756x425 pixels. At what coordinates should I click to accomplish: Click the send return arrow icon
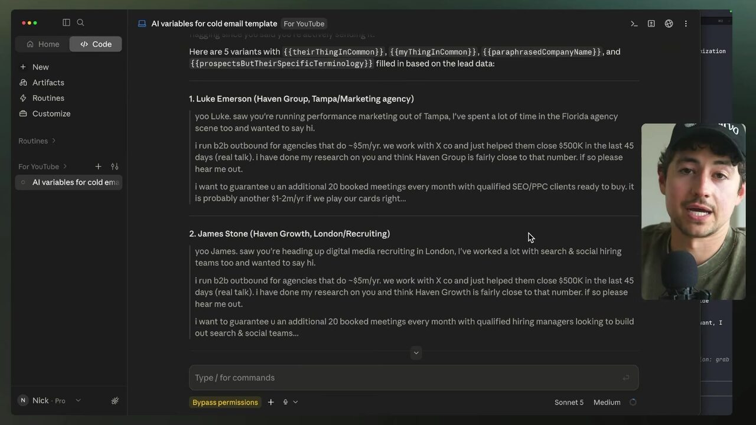tap(625, 378)
